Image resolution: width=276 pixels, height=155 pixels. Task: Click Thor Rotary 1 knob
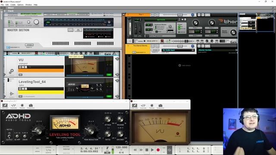click(195, 22)
